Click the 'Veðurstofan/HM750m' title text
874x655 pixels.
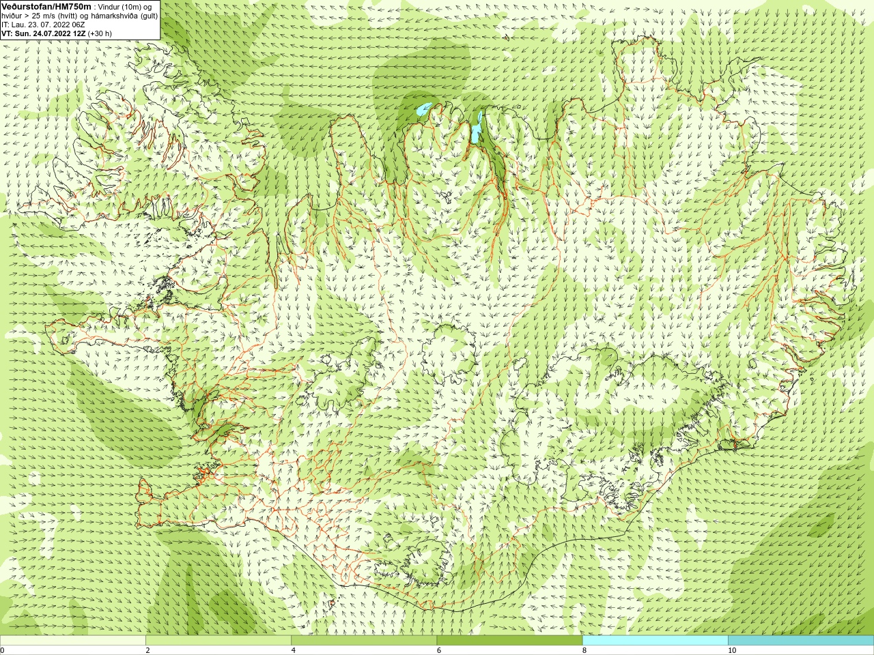click(46, 6)
